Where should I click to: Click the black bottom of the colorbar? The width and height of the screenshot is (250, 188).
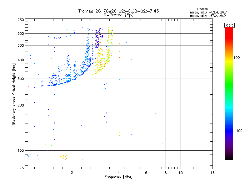click(x=229, y=158)
